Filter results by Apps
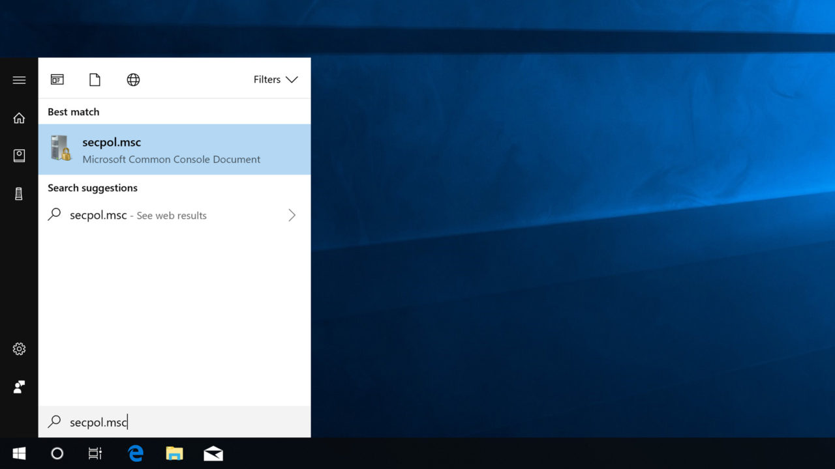The height and width of the screenshot is (469, 835). [x=57, y=79]
